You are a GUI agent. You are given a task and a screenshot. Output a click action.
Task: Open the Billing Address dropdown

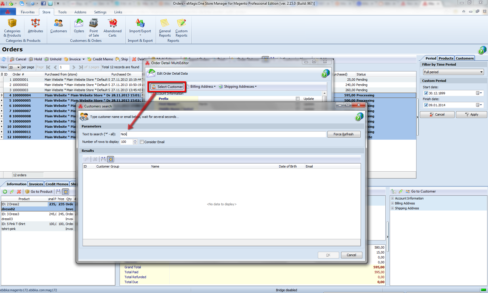(x=203, y=87)
